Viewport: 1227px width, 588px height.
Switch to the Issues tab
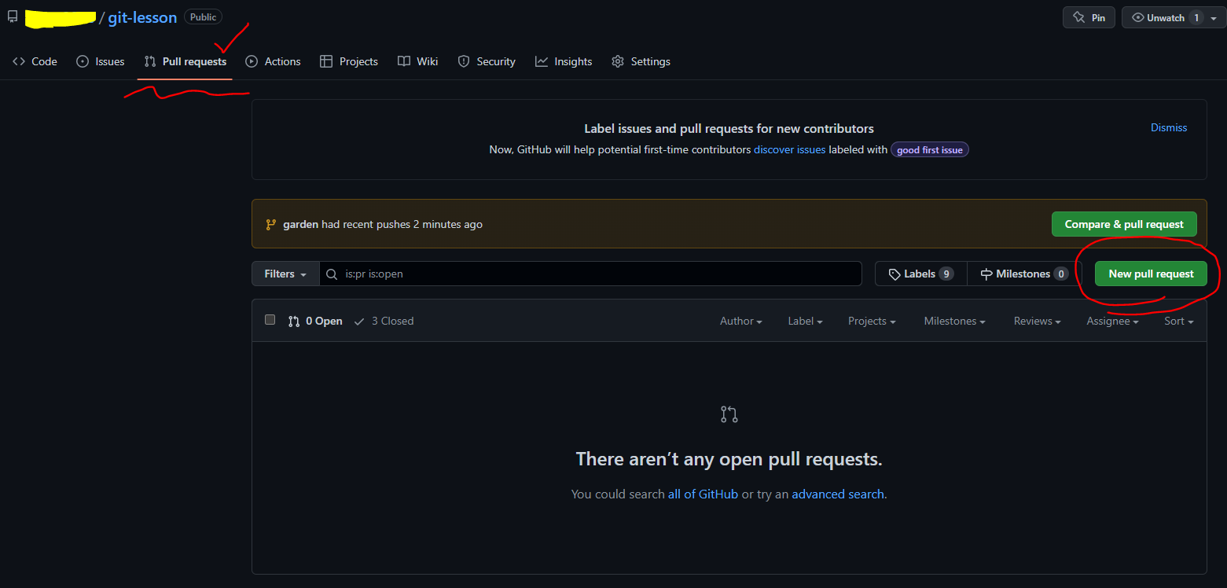click(100, 61)
